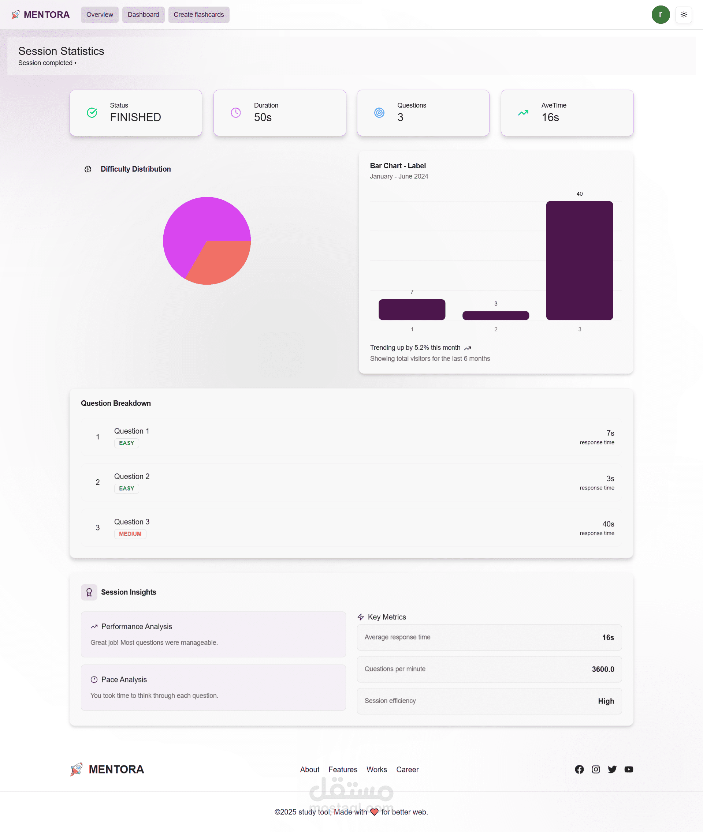The image size is (703, 832).
Task: Click the Mentora rocket logo in header
Action: 15,15
